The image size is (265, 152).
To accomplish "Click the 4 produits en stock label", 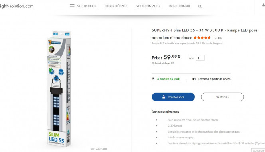I will pos(168,79).
